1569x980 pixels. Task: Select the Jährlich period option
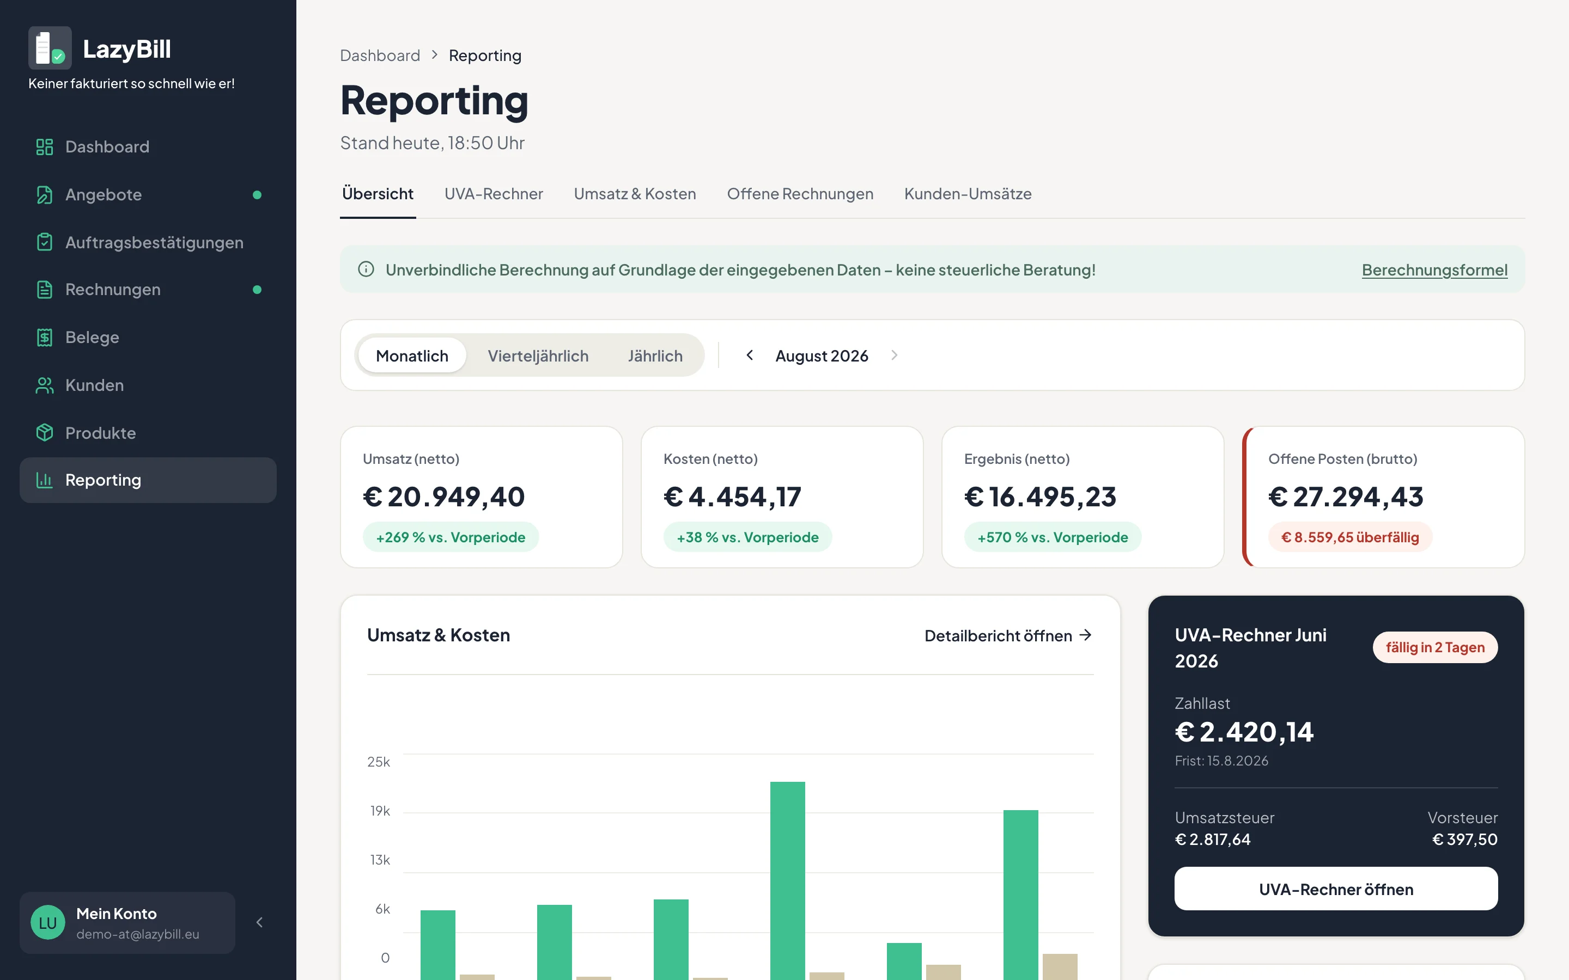tap(655, 355)
